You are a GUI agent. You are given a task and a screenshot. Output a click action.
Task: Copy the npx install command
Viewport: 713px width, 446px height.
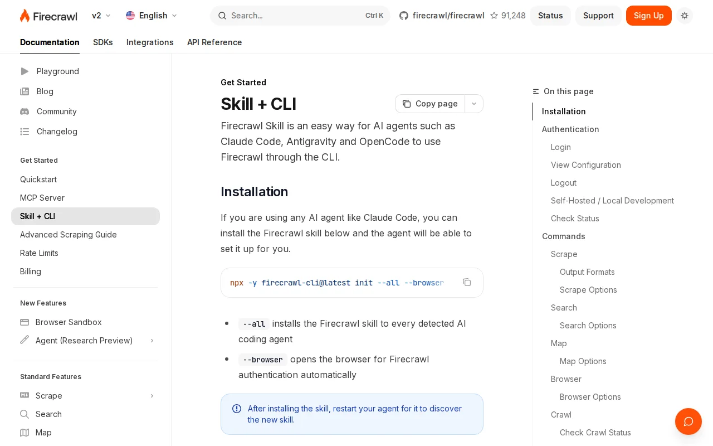tap(467, 282)
